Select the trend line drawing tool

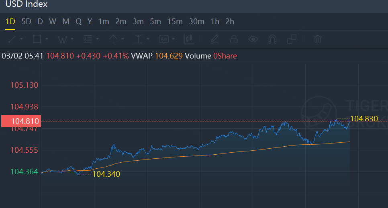(x=12, y=39)
